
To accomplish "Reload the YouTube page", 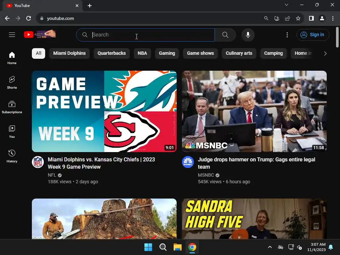I will tap(29, 19).
